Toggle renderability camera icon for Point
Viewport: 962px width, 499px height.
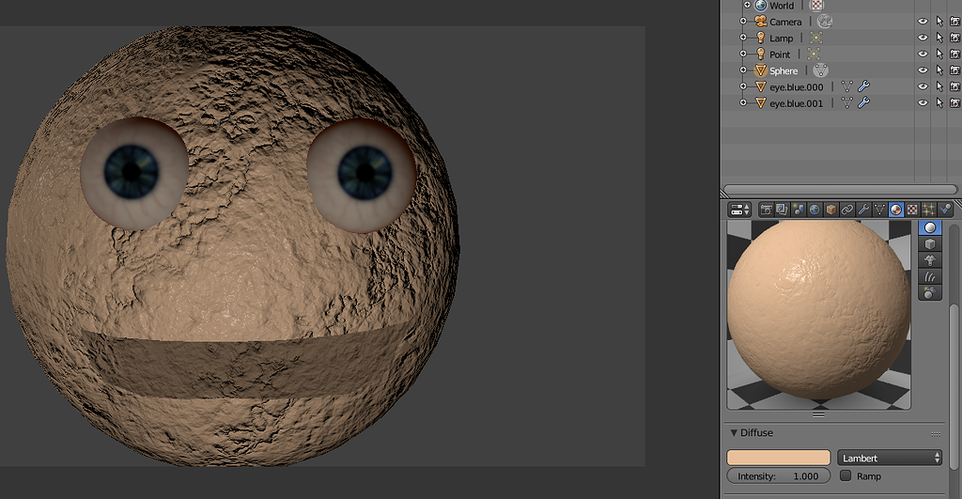click(x=955, y=54)
